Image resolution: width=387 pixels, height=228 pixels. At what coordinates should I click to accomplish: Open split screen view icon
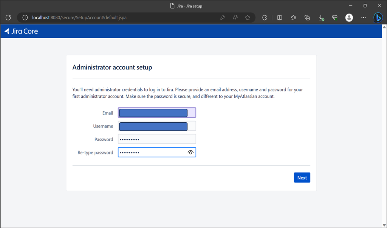(279, 17)
